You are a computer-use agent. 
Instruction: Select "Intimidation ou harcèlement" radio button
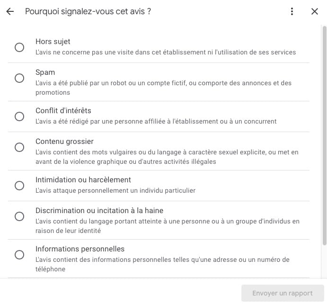click(19, 186)
